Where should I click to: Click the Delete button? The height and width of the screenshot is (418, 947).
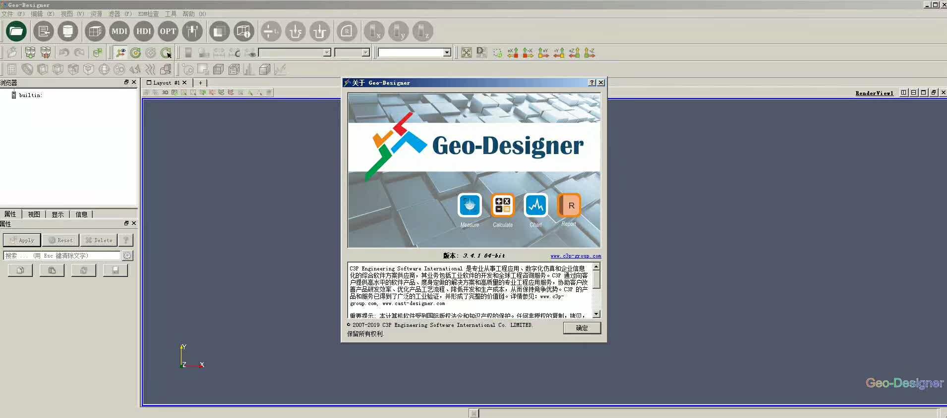pos(99,240)
